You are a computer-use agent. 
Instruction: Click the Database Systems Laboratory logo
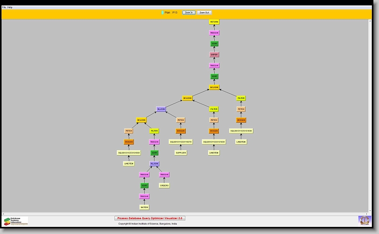click(15, 221)
